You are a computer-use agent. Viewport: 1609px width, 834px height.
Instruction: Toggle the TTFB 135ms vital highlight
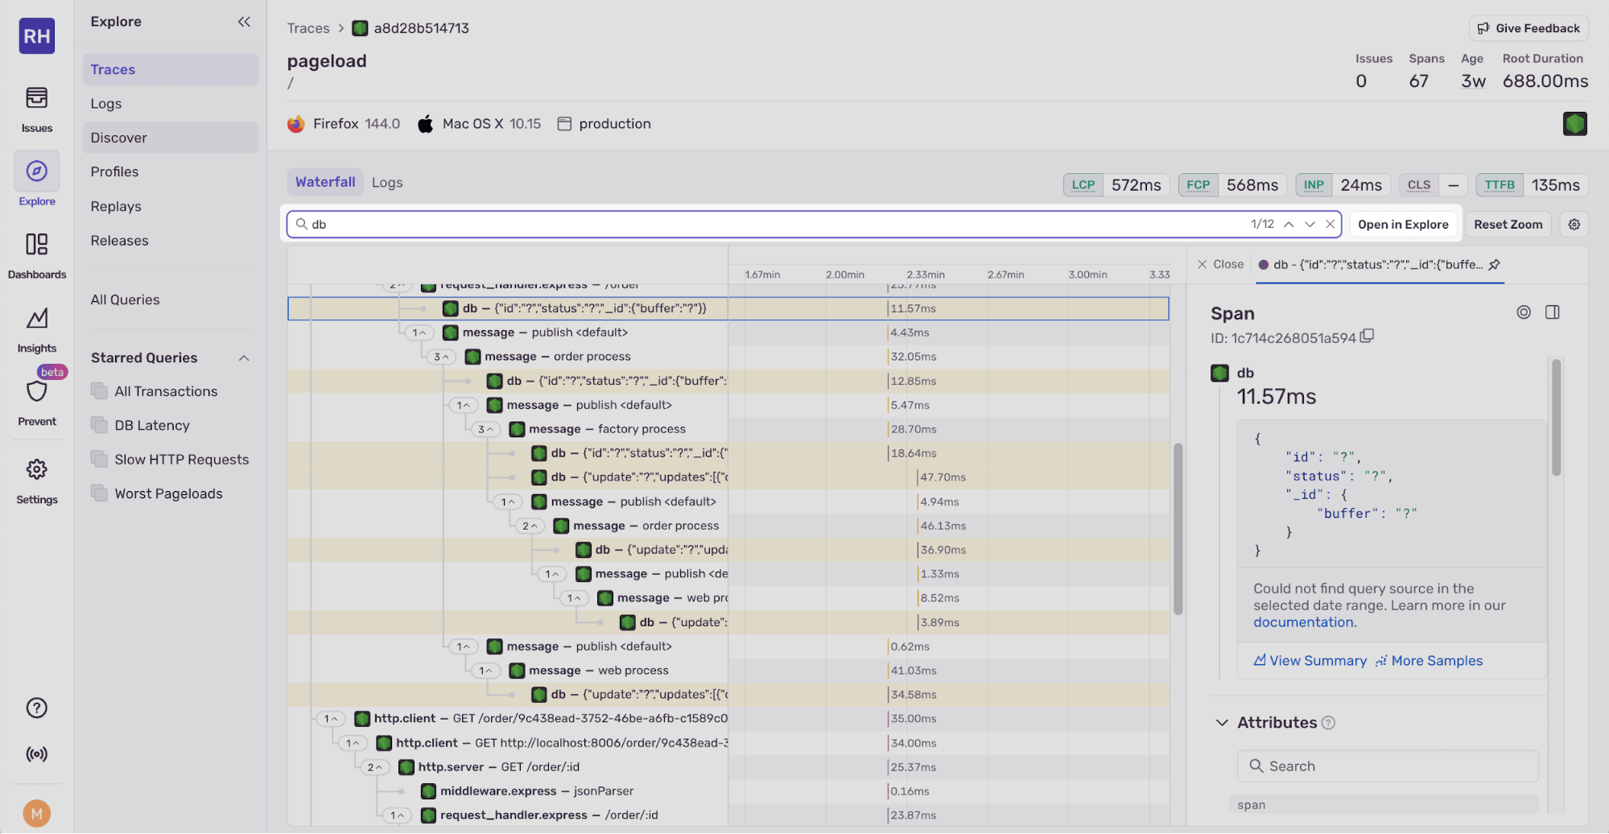coord(1500,184)
